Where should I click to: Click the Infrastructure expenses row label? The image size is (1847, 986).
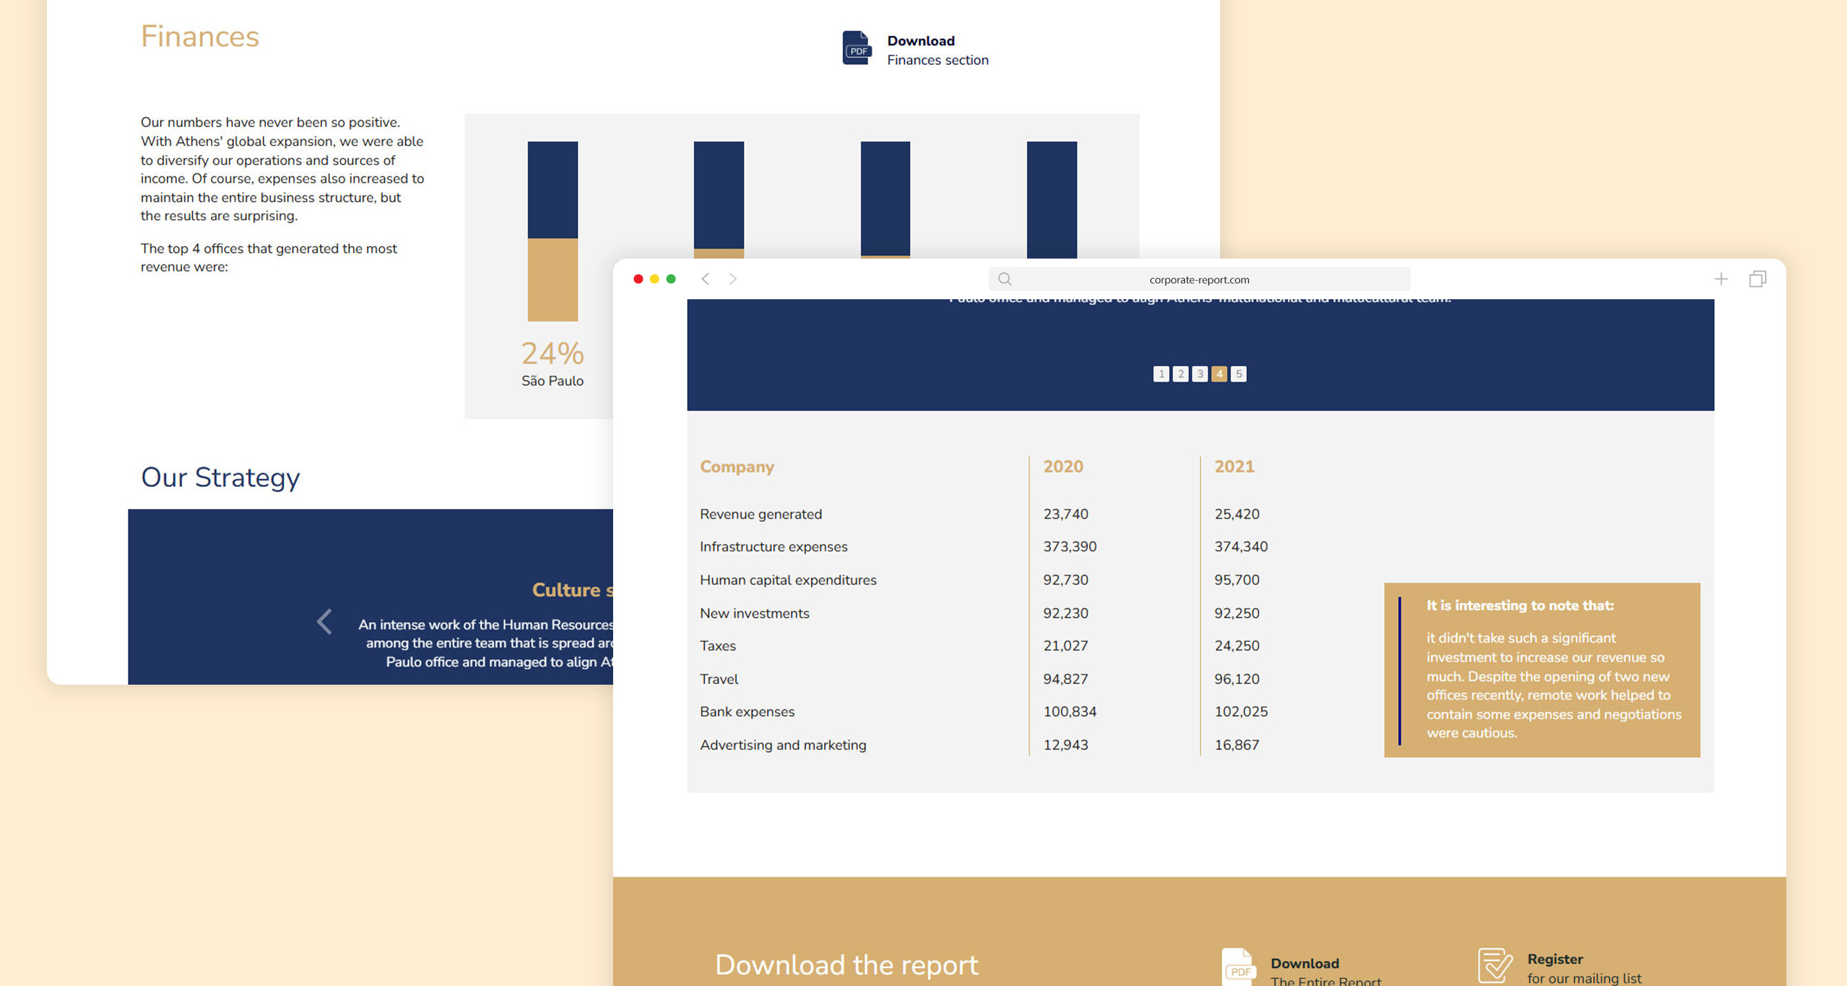click(773, 547)
